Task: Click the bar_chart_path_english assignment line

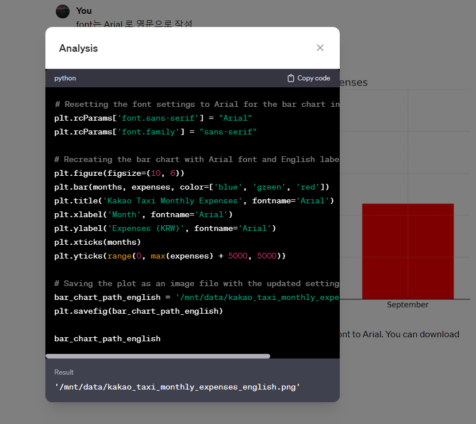Action: (x=197, y=298)
